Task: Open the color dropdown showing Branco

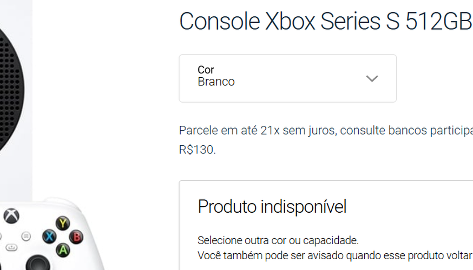Action: point(287,78)
